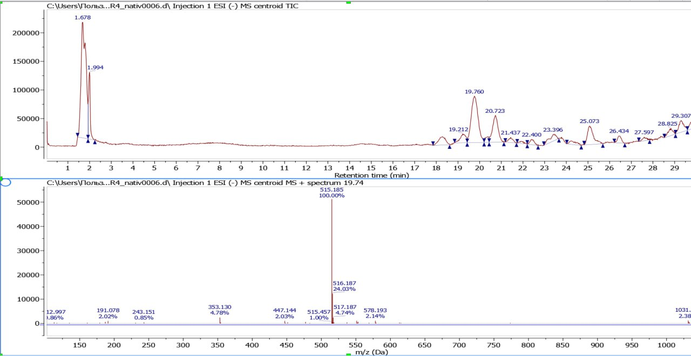Click the green resize handle at top edge
The image size is (691, 356).
click(348, 2)
